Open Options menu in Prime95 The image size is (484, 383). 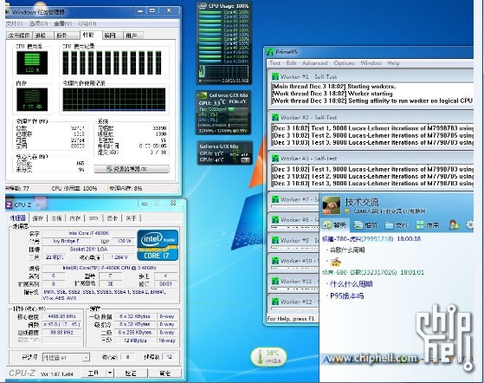[x=344, y=63]
